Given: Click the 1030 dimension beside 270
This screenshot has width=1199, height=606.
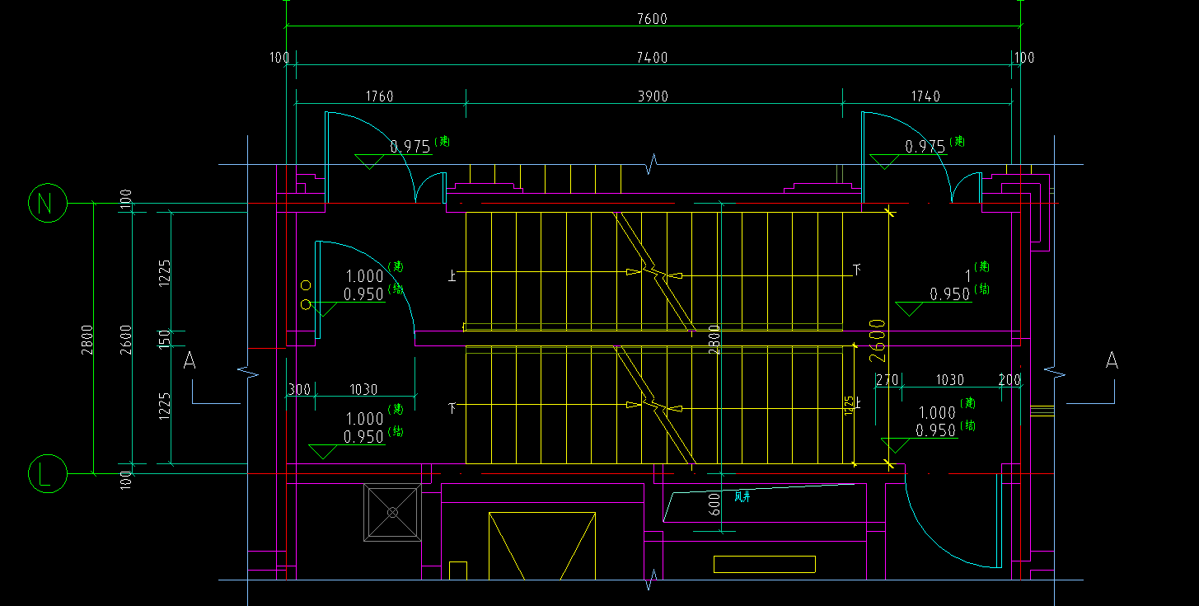Looking at the screenshot, I should point(950,380).
